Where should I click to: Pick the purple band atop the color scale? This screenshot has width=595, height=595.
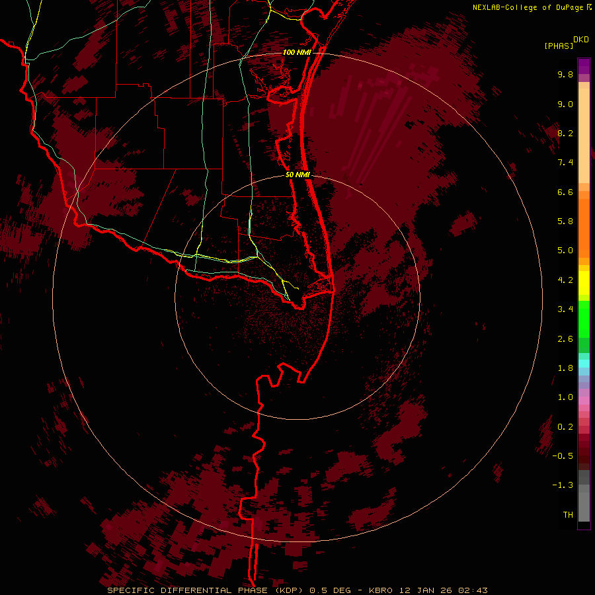click(x=584, y=66)
